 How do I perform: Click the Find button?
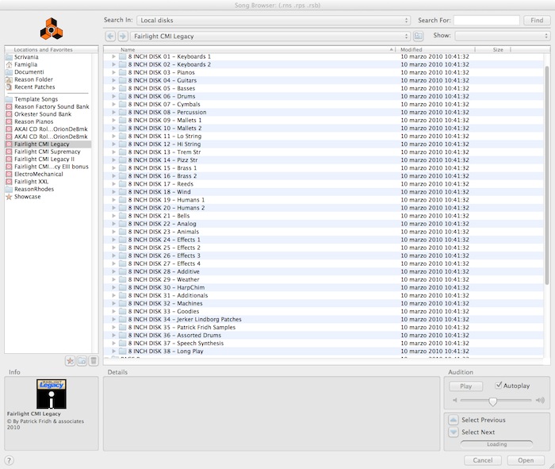[537, 20]
